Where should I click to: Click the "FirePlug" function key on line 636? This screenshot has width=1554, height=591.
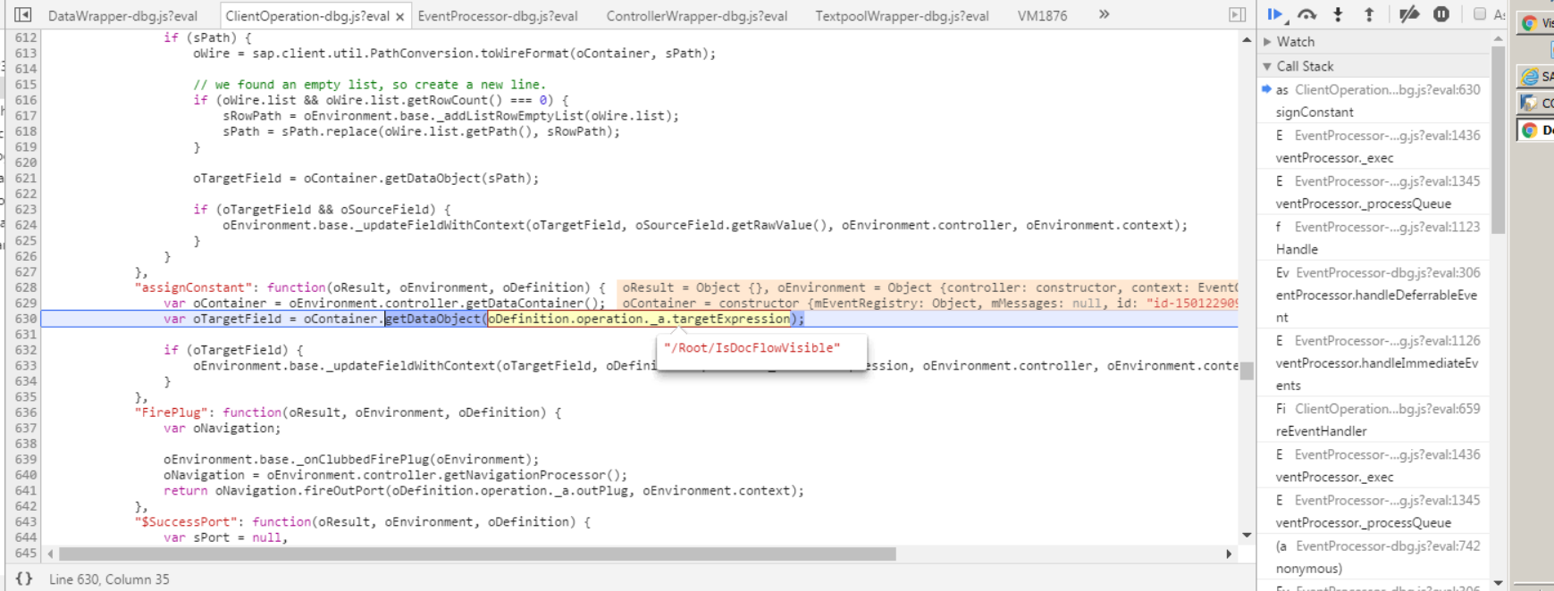(171, 412)
